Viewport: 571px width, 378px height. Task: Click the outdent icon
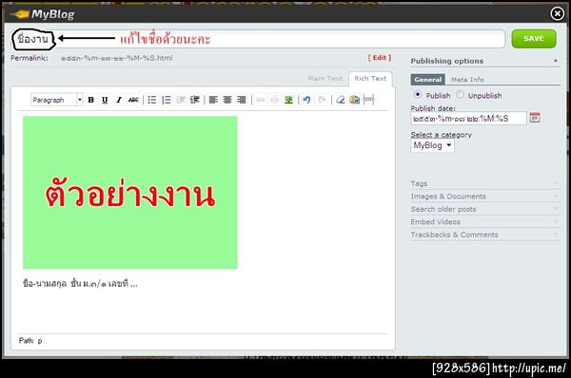point(181,100)
